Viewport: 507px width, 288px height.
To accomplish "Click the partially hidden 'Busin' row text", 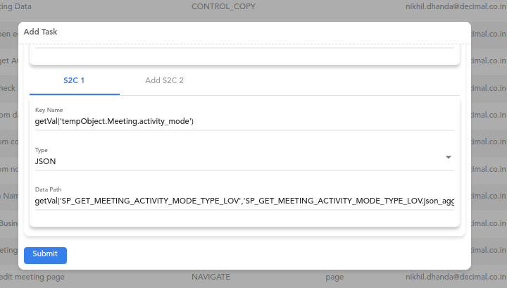I will click(9, 223).
